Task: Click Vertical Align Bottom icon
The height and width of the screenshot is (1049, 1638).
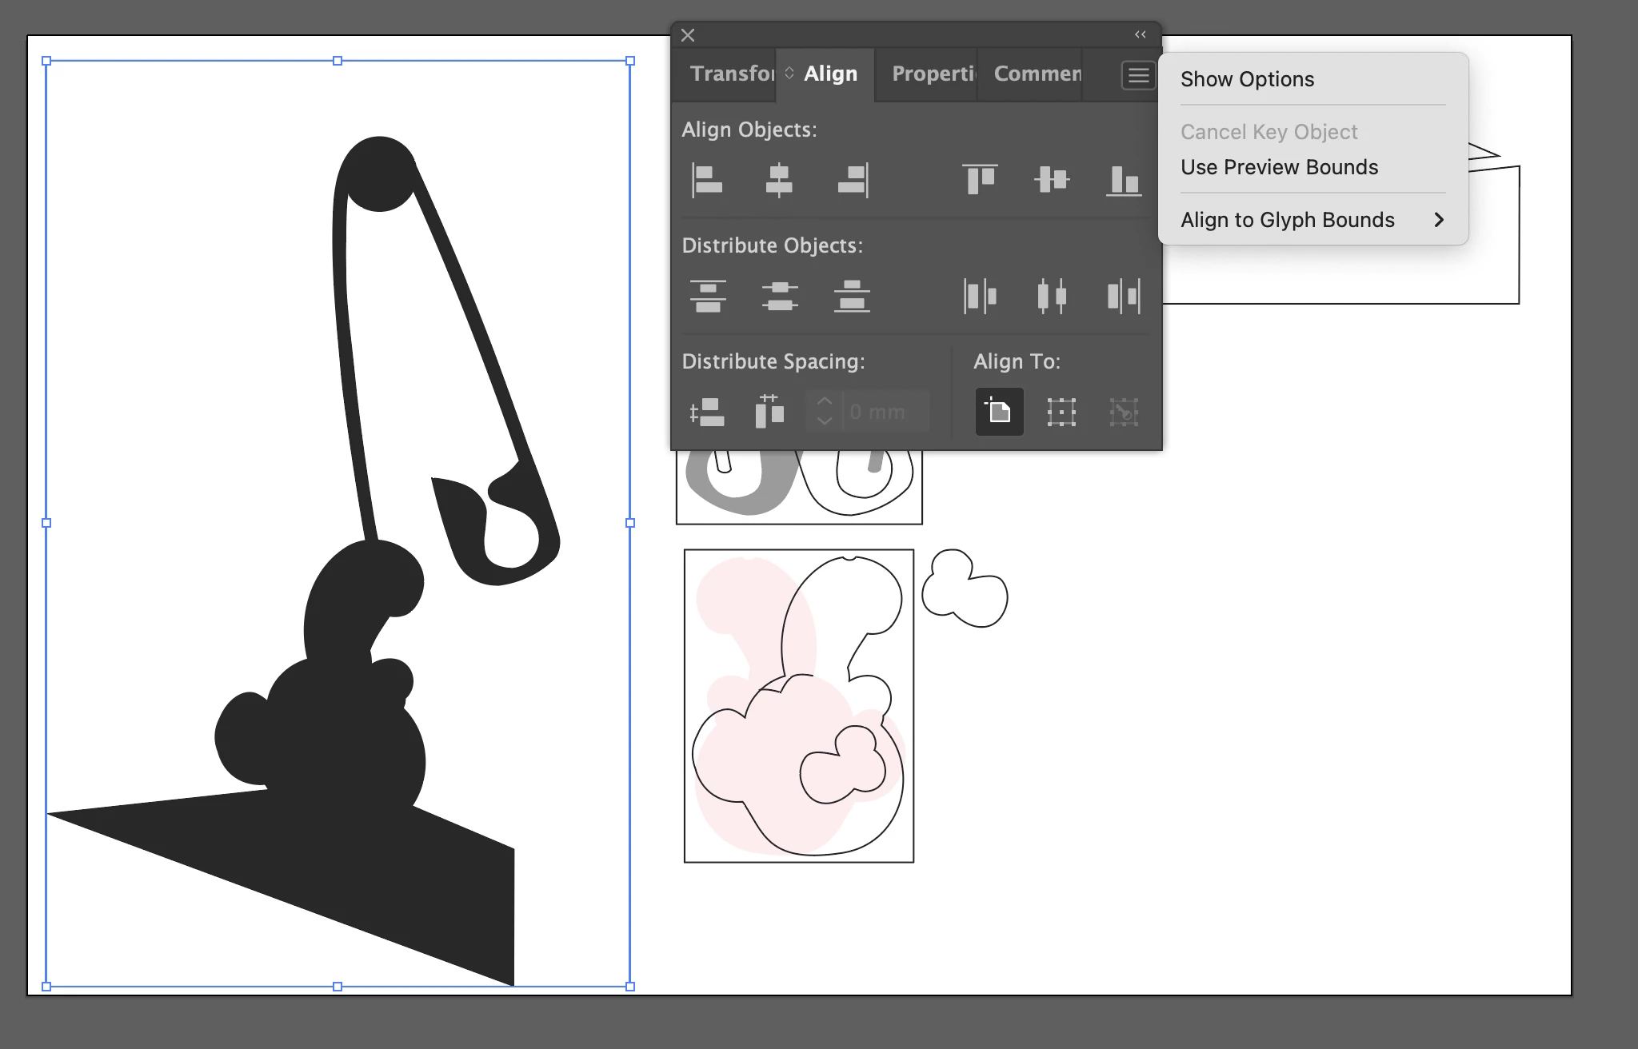Action: [x=1124, y=180]
